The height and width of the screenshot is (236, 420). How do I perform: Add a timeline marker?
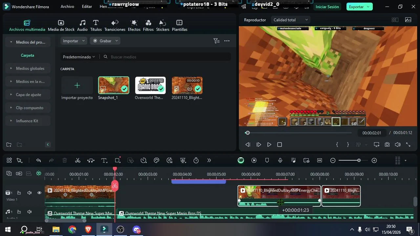coord(267,160)
